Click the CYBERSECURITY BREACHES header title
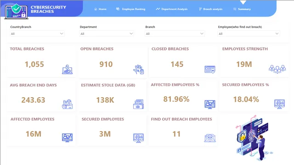294x165 pixels. 48,9
